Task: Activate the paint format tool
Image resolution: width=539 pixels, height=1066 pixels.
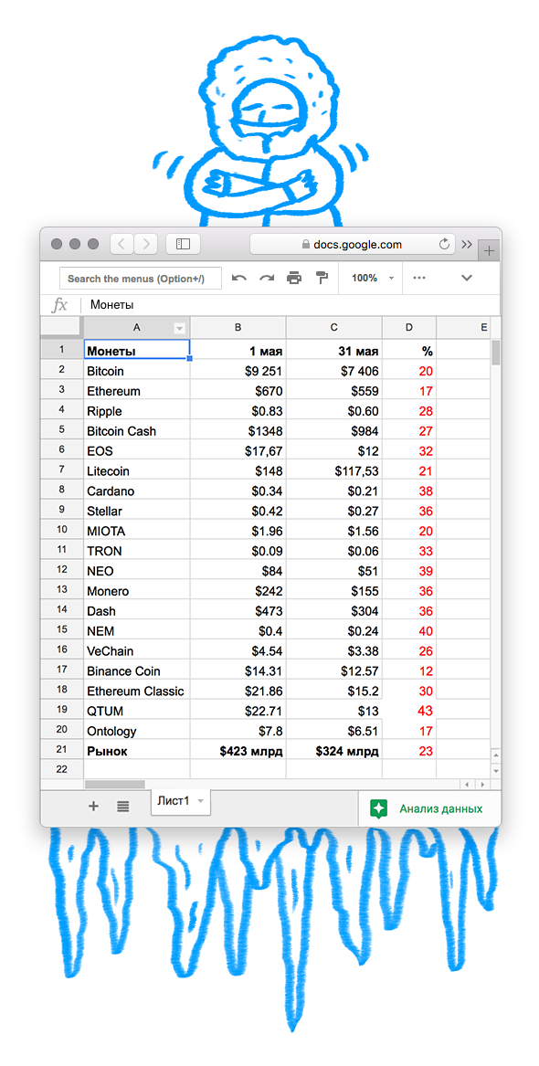Action: 322,278
